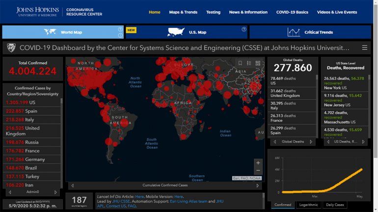Click the Johns Hopkins shield logo

(x=11, y=47)
